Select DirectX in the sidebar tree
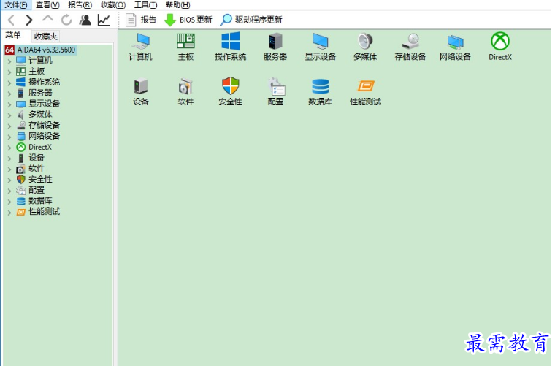Screen dimensions: 555x366 34,147
